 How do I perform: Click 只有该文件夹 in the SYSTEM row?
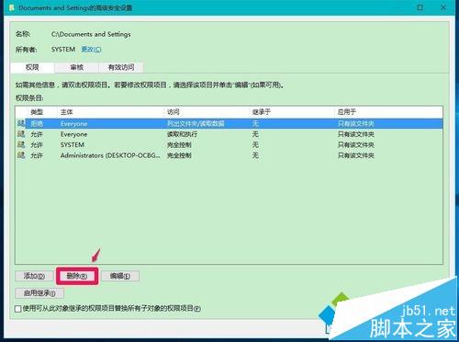tap(356, 144)
